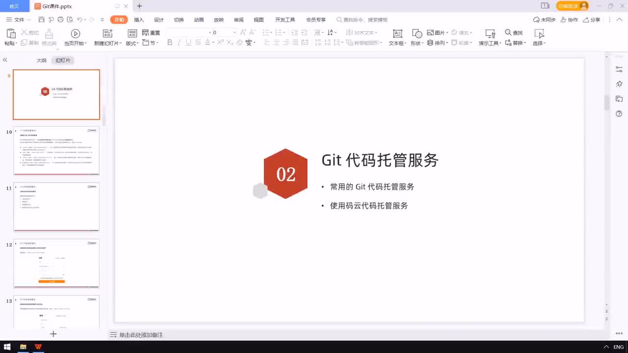Click the Collaborate (协作) button
628x353 pixels.
(x=569, y=20)
